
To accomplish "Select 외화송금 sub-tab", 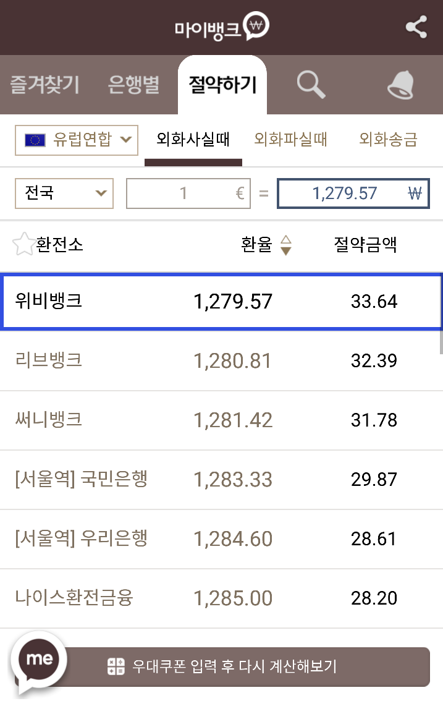I will 388,139.
